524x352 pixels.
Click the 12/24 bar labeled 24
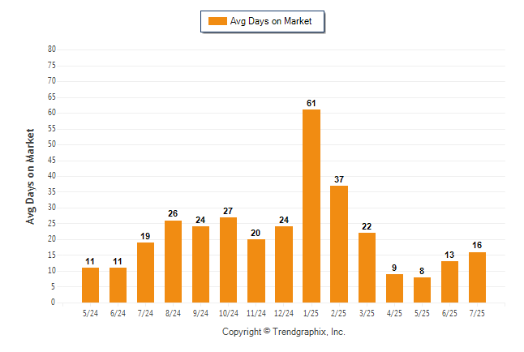point(284,264)
